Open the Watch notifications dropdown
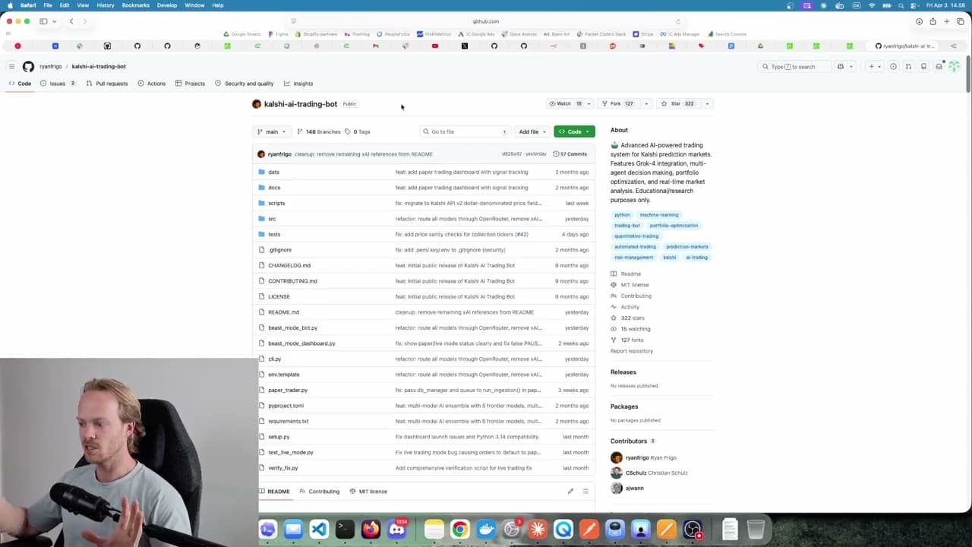This screenshot has height=547, width=972. [570, 103]
